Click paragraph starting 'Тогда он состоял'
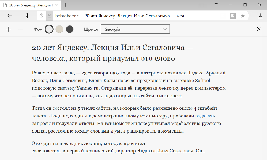The height and width of the screenshot is (160, 267). pyautogui.click(x=126, y=120)
